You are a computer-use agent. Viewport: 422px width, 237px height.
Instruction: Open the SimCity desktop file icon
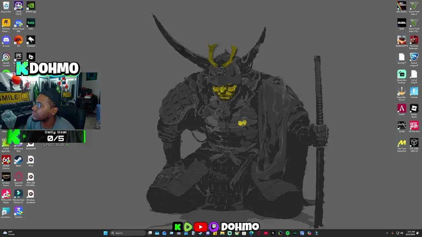point(402,59)
